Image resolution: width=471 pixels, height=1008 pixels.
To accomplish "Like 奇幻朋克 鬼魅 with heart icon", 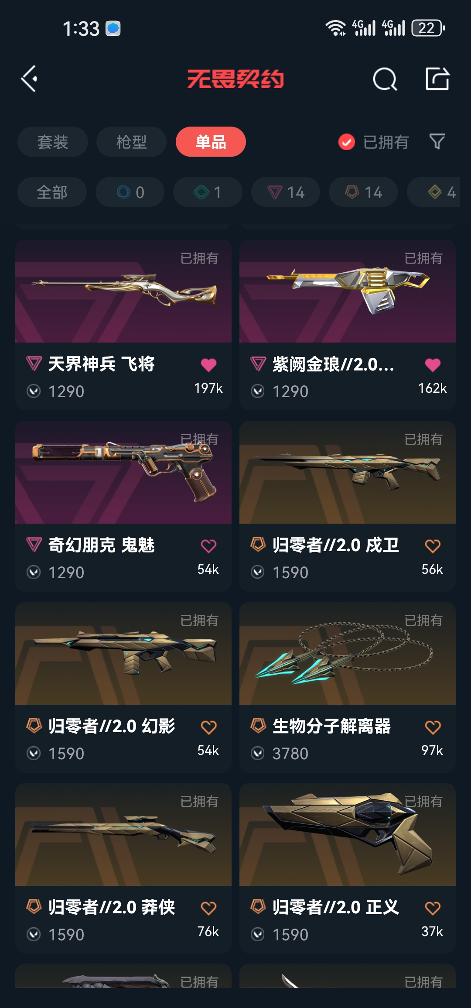I will 208,546.
